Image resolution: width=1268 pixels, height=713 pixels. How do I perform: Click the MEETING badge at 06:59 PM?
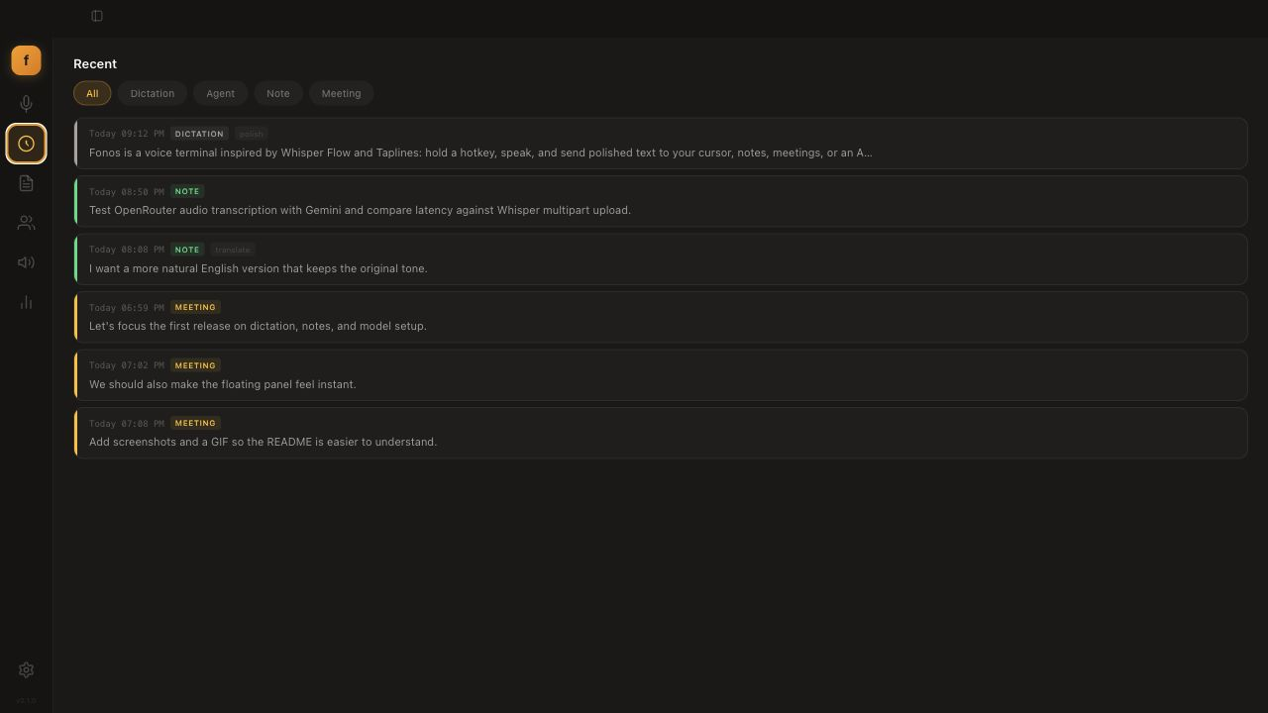(x=195, y=307)
